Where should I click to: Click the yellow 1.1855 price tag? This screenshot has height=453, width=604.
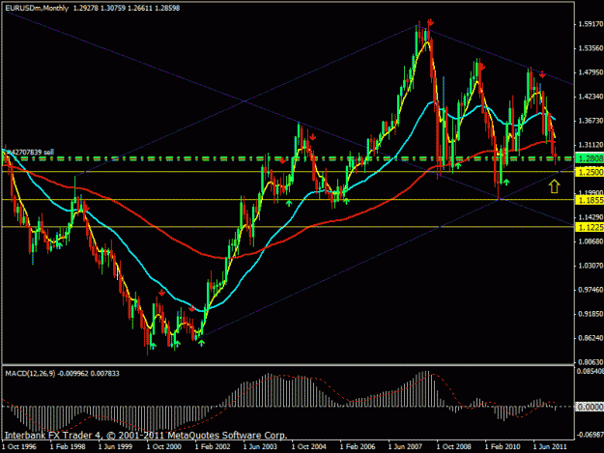click(589, 200)
